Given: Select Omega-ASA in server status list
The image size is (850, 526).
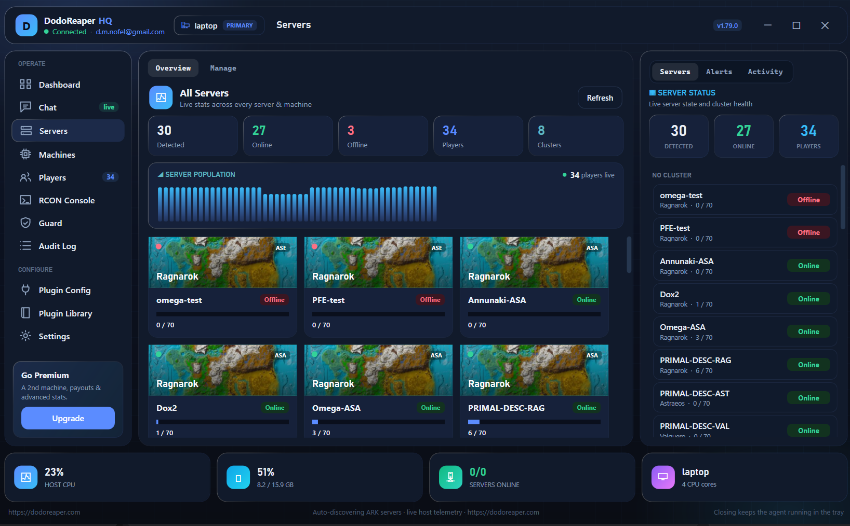Looking at the screenshot, I should click(745, 331).
